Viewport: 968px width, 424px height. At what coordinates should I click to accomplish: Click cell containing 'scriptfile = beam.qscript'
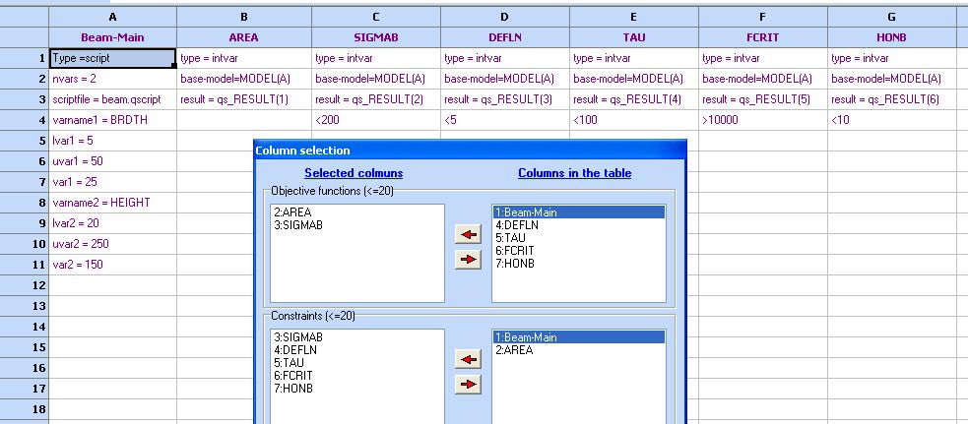coord(112,99)
